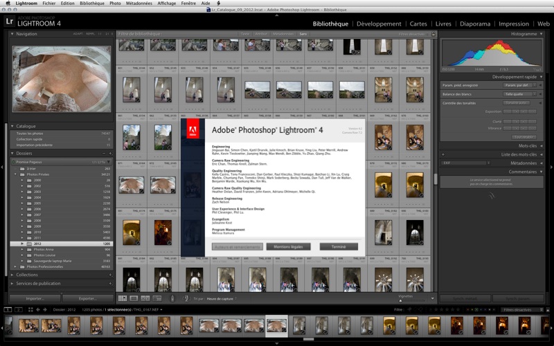
Task: Collapse the Navigation panel
Action: click(12, 34)
